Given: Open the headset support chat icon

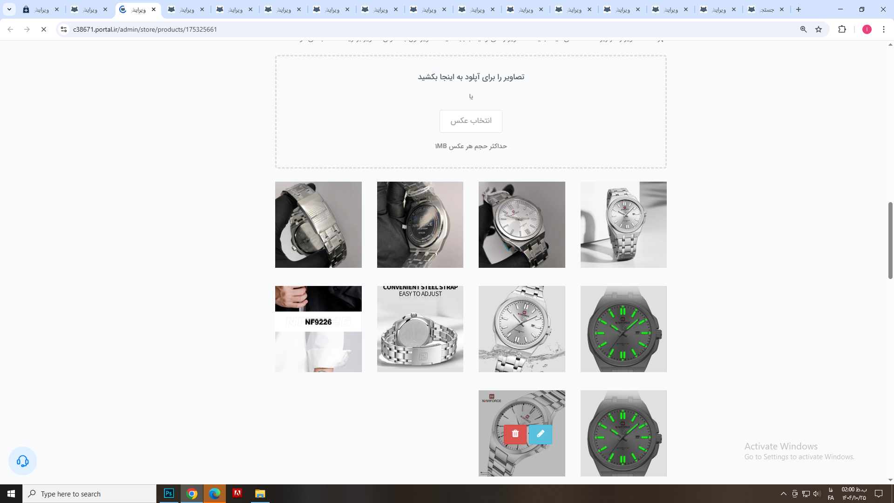Looking at the screenshot, I should pyautogui.click(x=22, y=461).
